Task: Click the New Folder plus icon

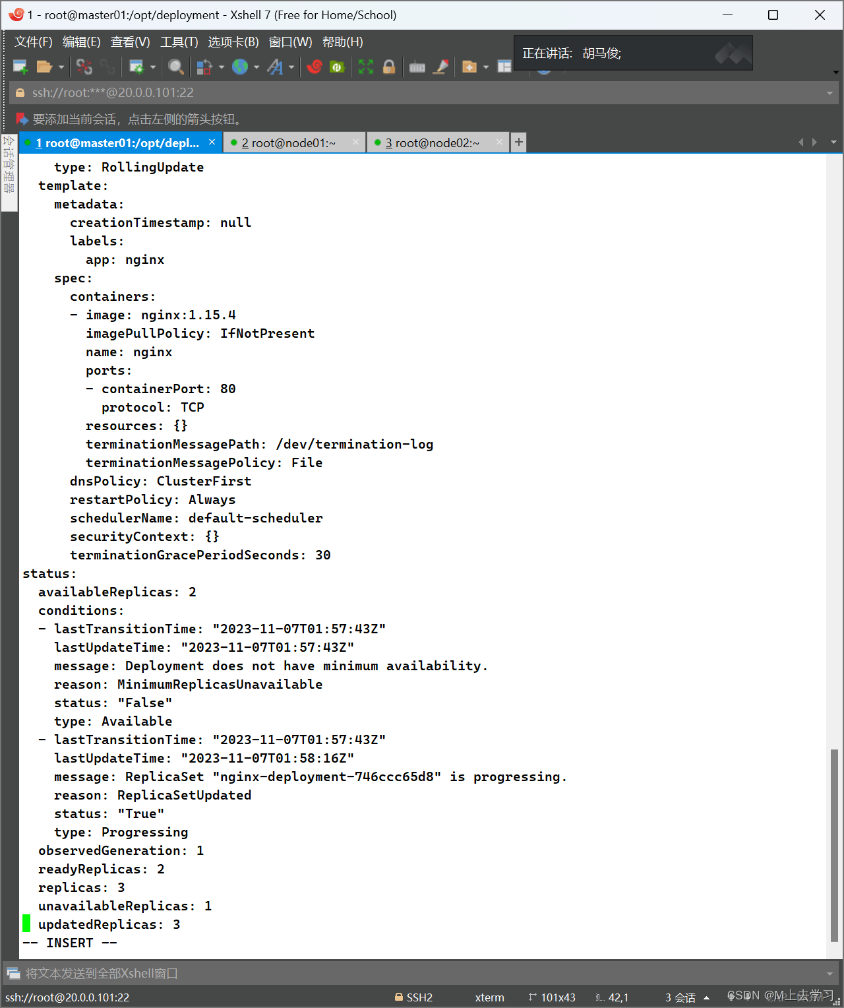Action: pyautogui.click(x=469, y=67)
